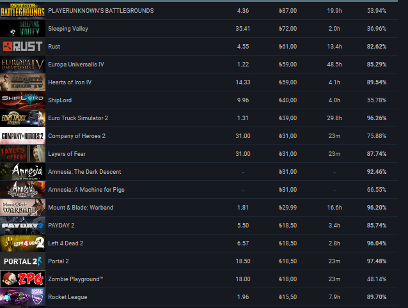Viewport: 408px width, 308px height.
Task: Open the Zombie Playground ZPG thumbnail
Action: pyautogui.click(x=22, y=279)
